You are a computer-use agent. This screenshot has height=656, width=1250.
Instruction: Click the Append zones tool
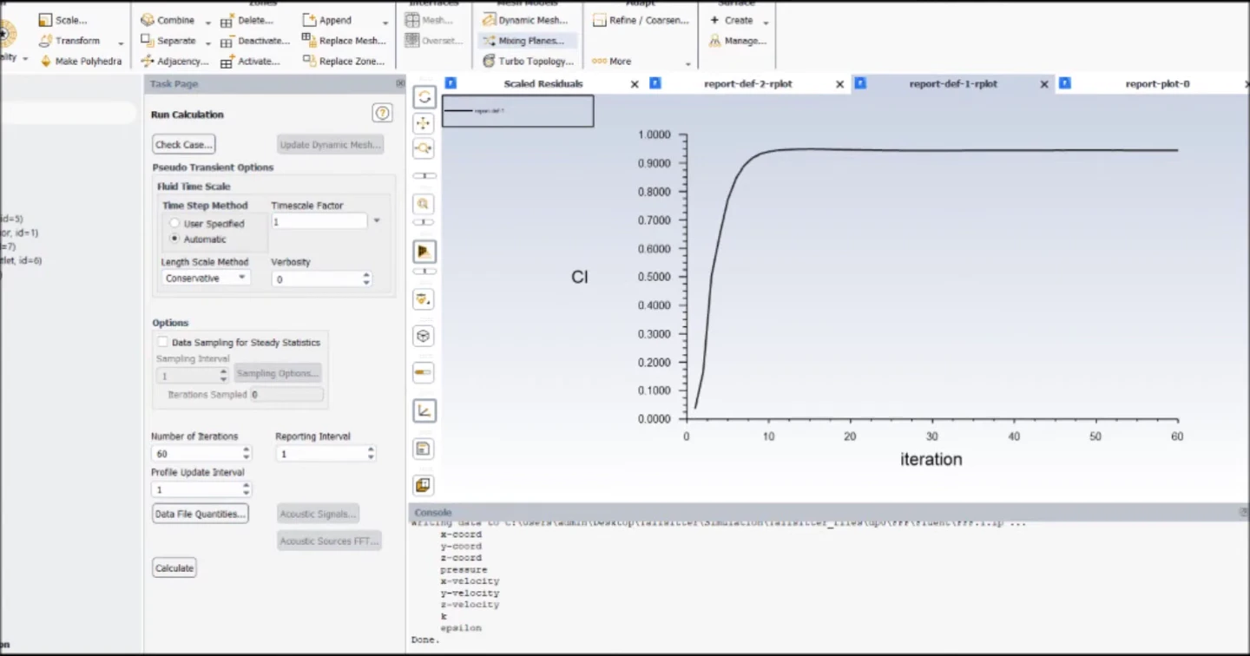pyautogui.click(x=327, y=20)
